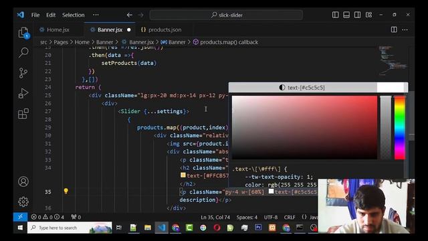Click the Split Editor Right icon

point(394,29)
